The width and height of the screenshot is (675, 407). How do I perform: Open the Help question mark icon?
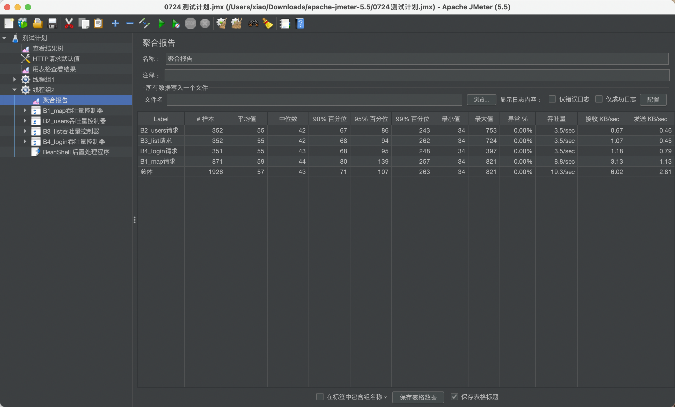(300, 24)
